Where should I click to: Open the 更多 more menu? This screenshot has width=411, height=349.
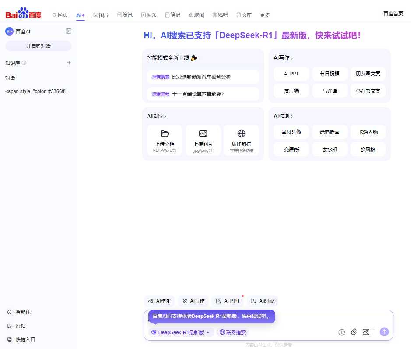coord(264,14)
